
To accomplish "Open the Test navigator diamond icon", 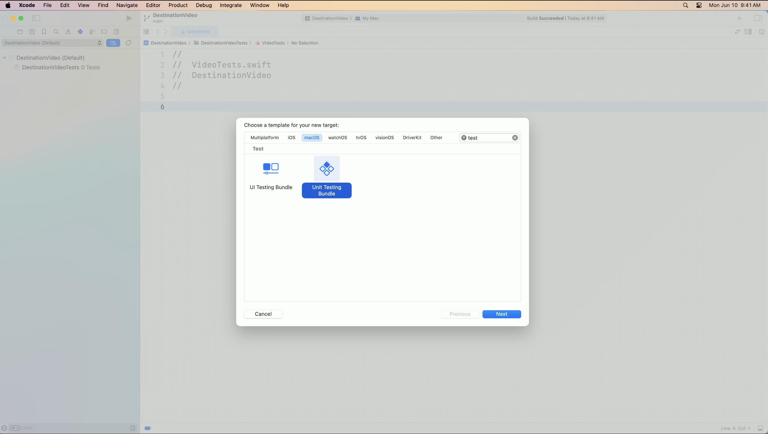I will (80, 32).
